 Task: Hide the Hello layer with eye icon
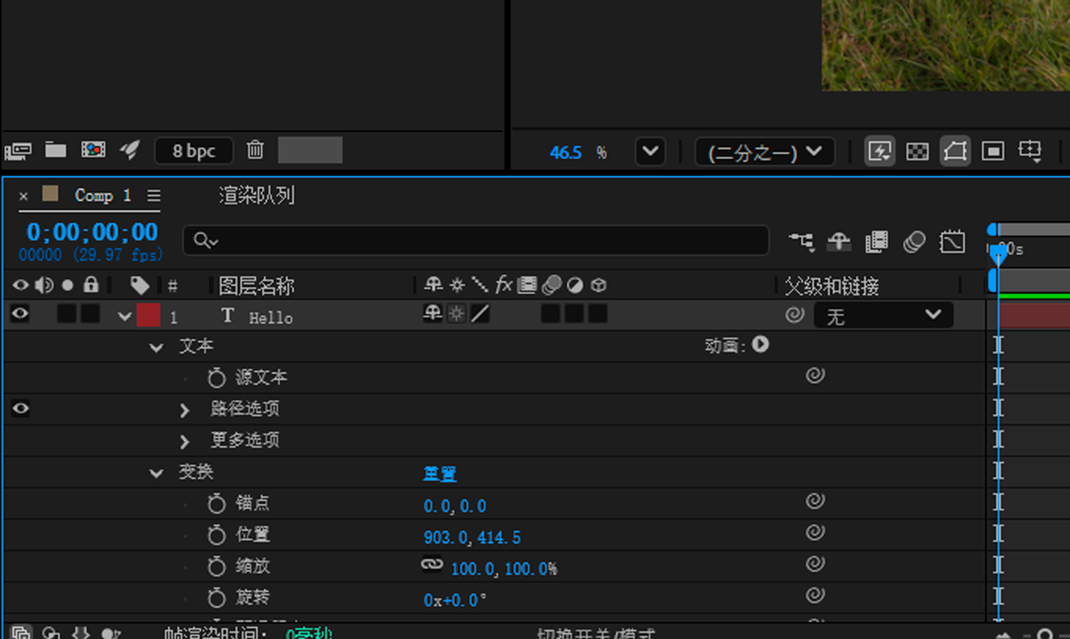point(20,314)
